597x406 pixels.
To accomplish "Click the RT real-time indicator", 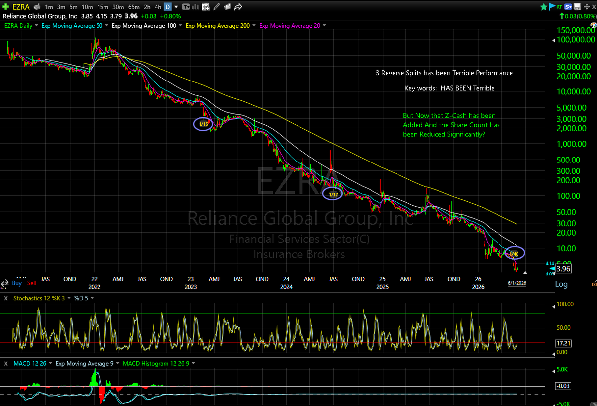I will click(x=559, y=7).
